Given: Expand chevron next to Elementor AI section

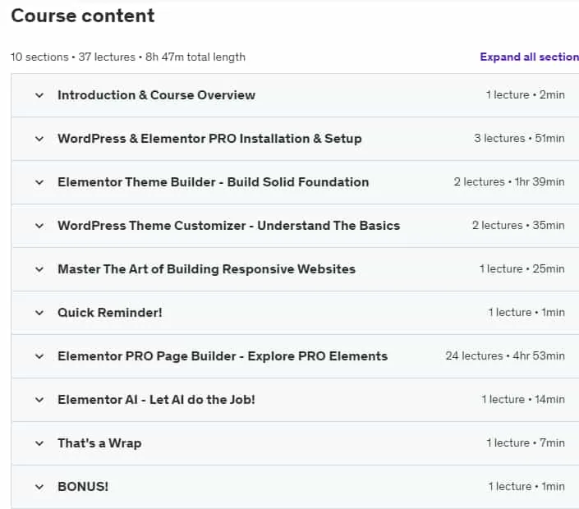Looking at the screenshot, I should pyautogui.click(x=39, y=400).
